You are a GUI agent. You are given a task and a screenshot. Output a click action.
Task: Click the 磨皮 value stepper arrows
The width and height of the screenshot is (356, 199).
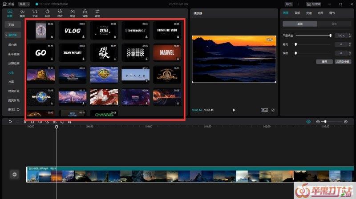(350, 44)
